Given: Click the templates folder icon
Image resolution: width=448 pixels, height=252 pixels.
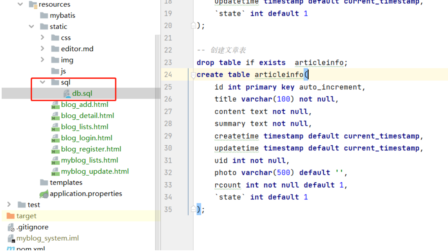Looking at the screenshot, I should point(44,182).
